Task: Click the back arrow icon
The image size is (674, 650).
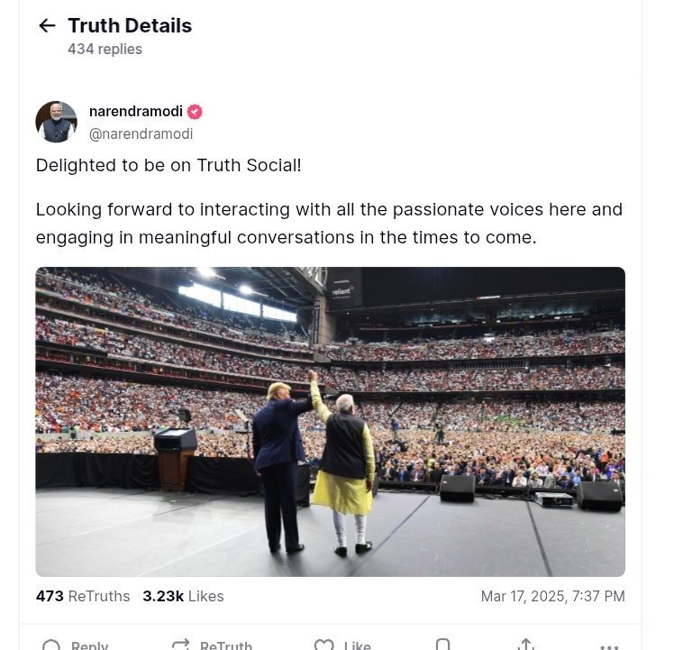Action: pyautogui.click(x=47, y=26)
